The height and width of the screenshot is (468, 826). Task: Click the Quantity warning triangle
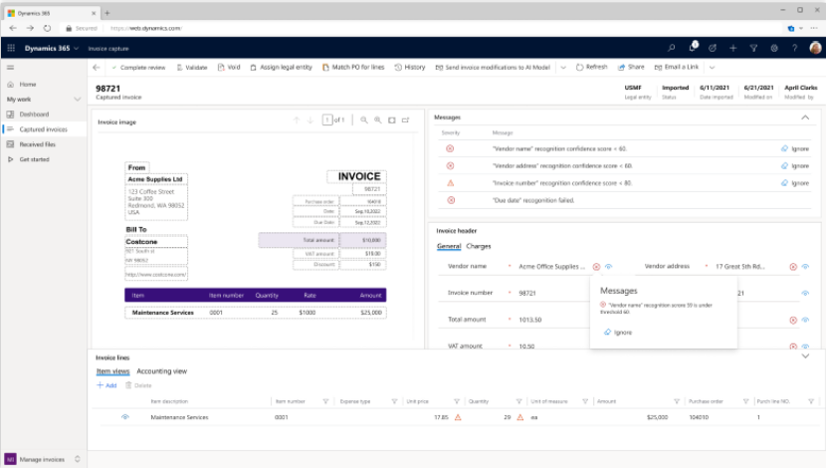pos(519,417)
